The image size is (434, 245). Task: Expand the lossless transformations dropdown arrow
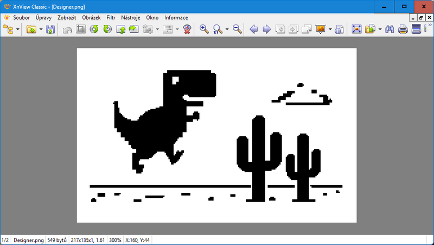[x=157, y=29]
